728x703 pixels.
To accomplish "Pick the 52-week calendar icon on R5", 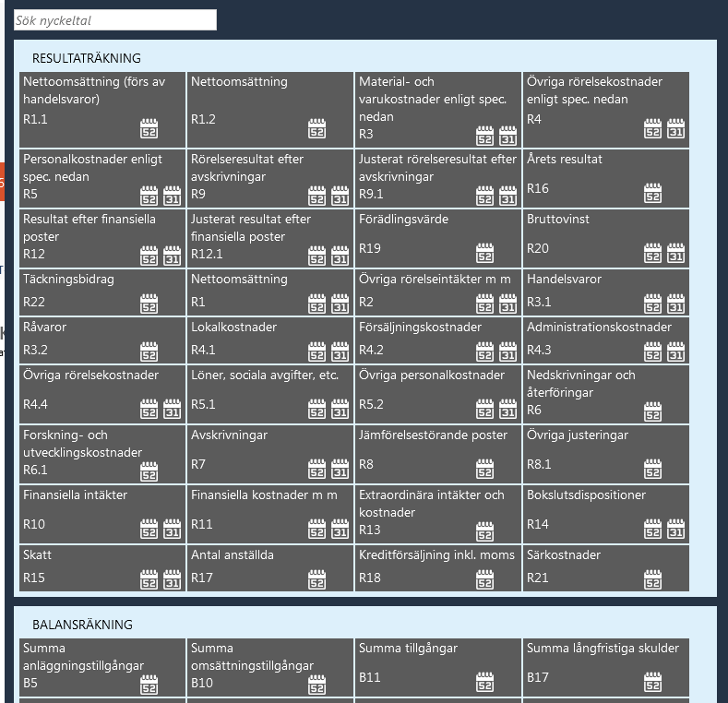I will point(149,196).
